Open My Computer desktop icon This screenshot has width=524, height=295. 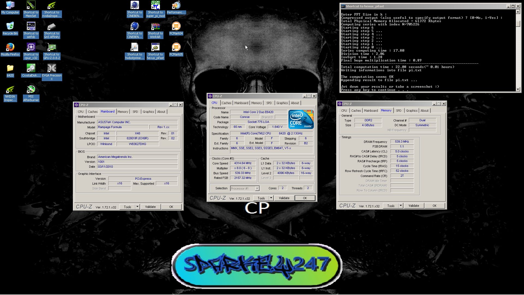(10, 8)
